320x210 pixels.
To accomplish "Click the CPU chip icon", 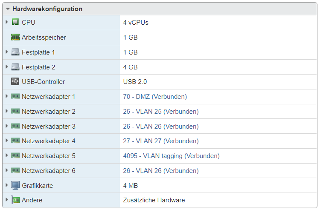I will pos(15,22).
